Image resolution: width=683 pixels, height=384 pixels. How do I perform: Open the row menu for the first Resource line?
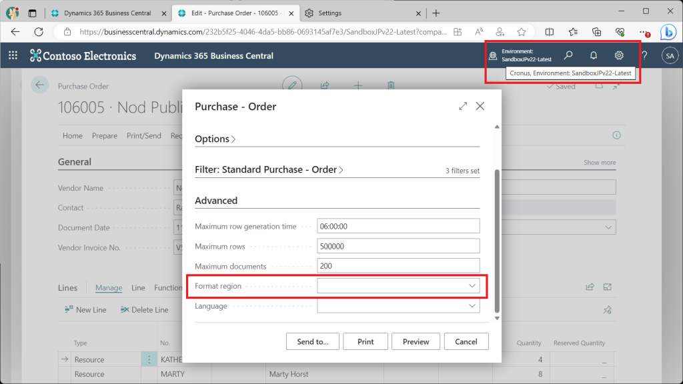149,359
